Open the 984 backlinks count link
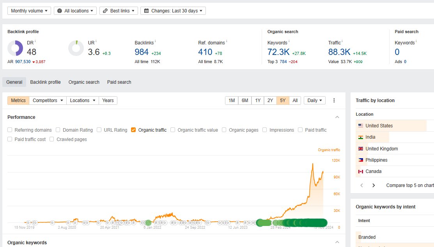The width and height of the screenshot is (434, 247). 142,52
